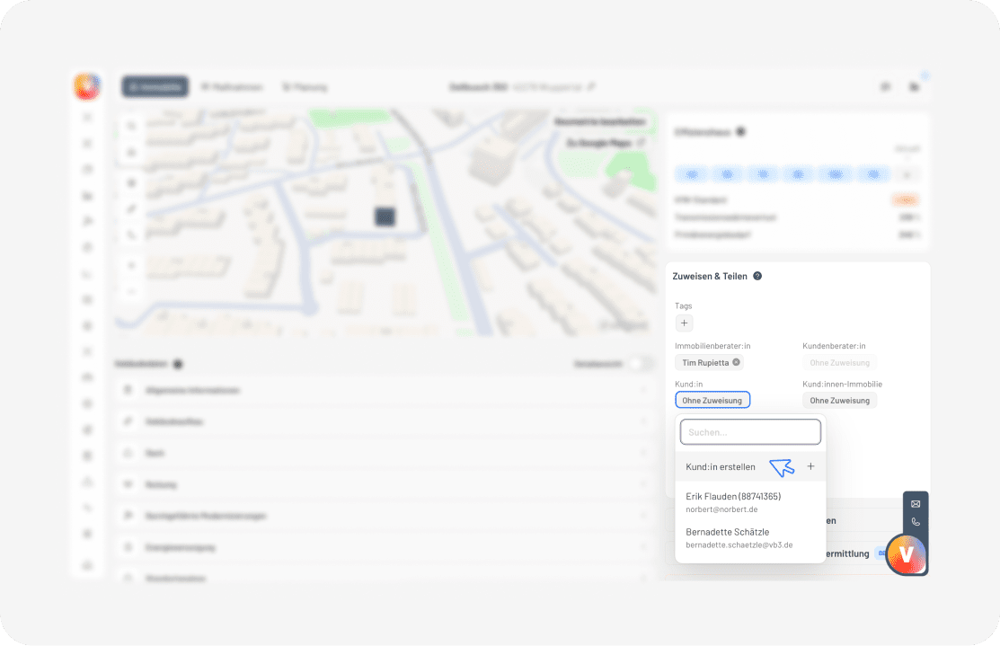
Task: Zoom in on the map
Action: [132, 265]
